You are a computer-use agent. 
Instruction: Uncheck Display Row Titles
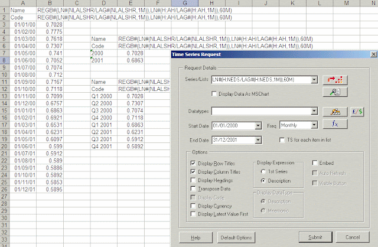193,163
